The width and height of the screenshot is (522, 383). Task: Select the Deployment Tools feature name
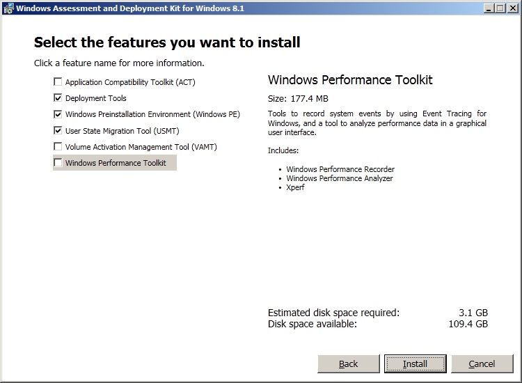[96, 98]
